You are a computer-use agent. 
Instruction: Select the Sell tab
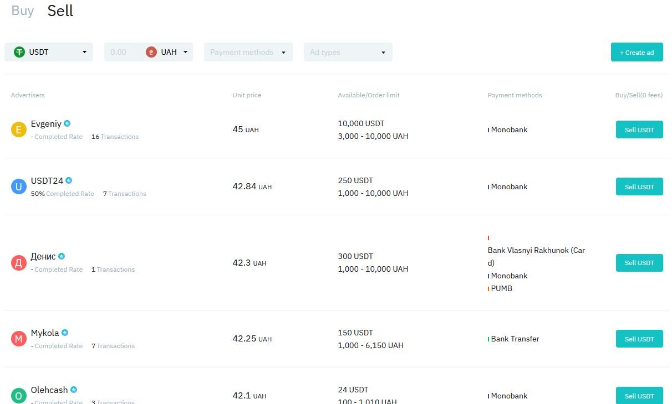click(60, 11)
